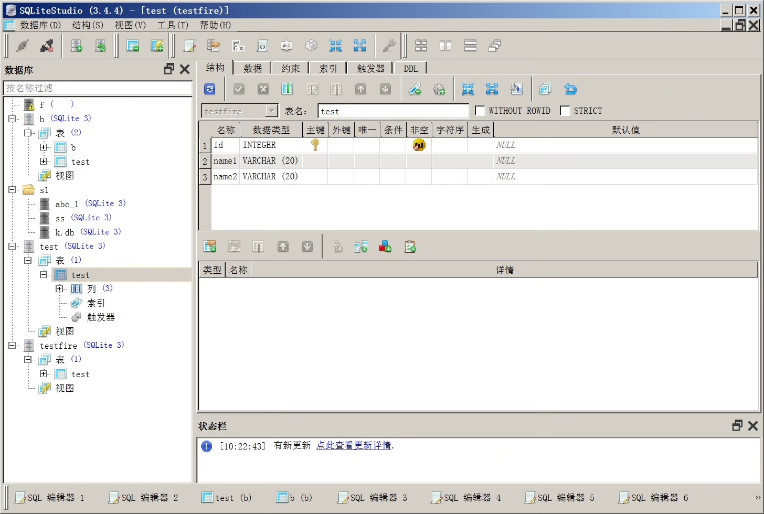The width and height of the screenshot is (764, 514).
Task: Open the 视图(V) menu
Action: coord(130,25)
